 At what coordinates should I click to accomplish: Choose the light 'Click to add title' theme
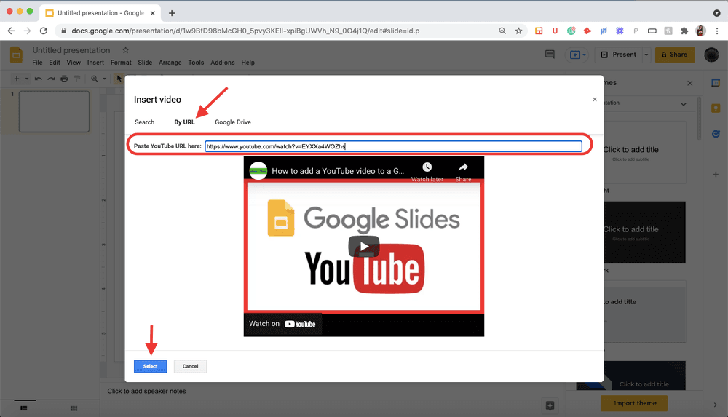[644, 154]
